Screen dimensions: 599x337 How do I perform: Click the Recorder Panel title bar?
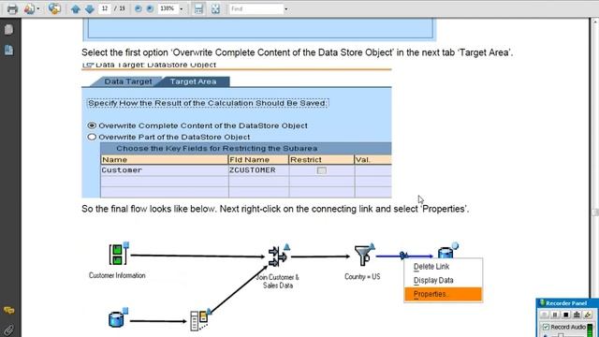coord(568,303)
